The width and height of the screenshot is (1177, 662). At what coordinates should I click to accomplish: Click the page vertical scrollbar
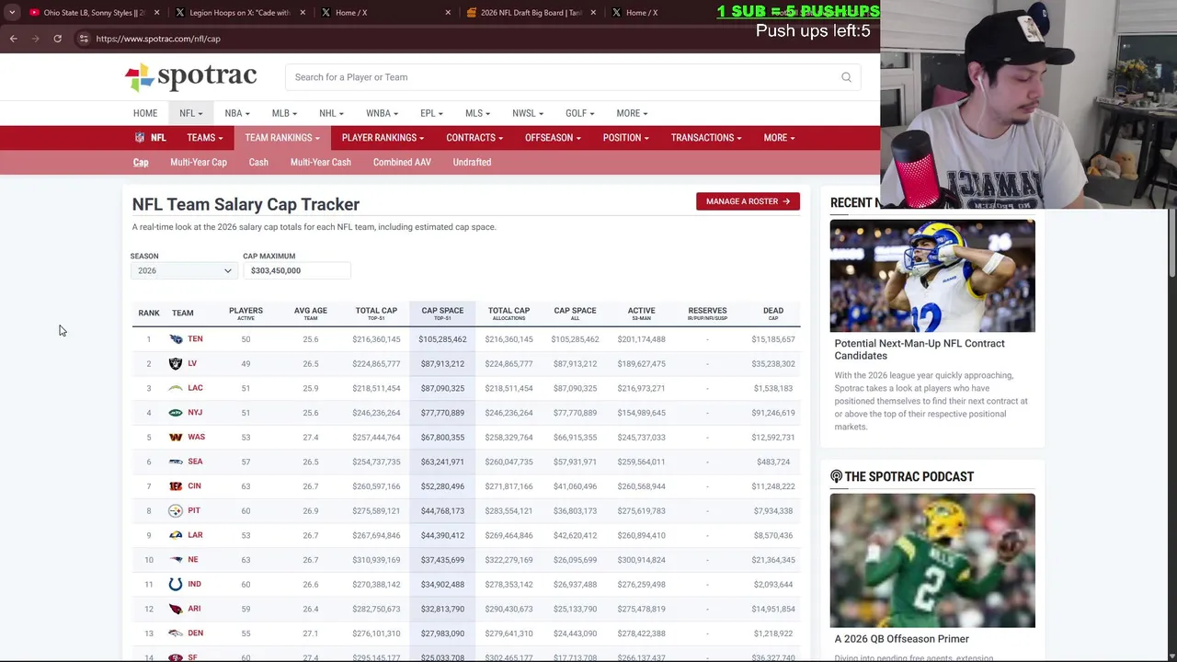(1172, 241)
